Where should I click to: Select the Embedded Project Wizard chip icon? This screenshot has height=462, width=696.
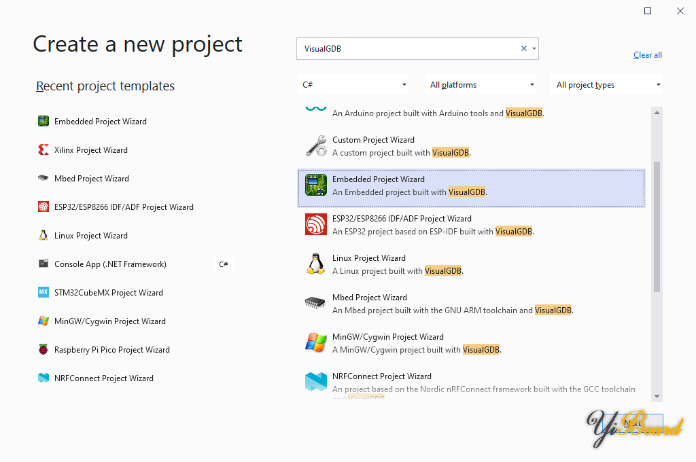315,185
